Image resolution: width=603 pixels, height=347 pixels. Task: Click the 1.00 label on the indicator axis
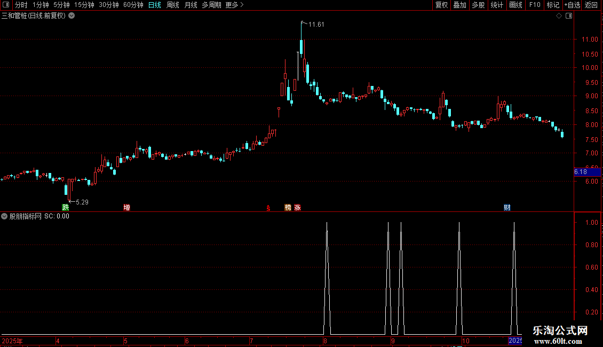pos(591,223)
